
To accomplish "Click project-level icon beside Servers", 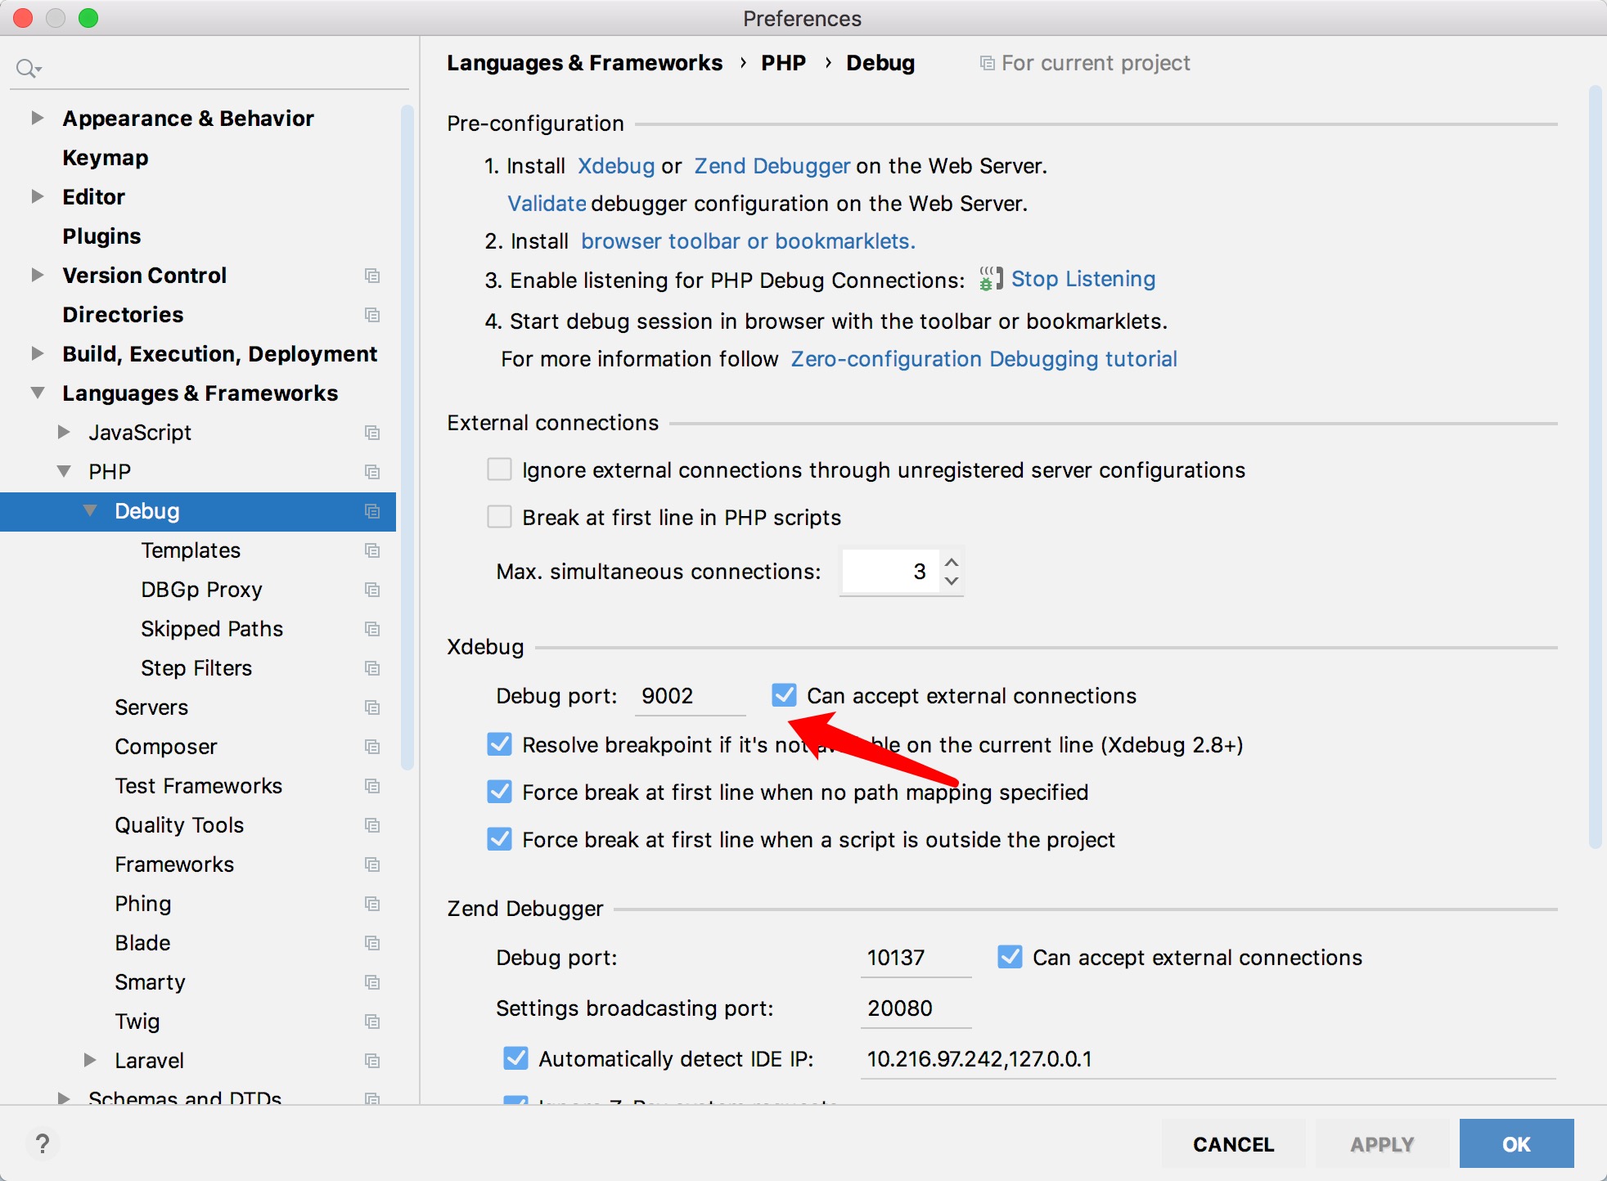I will coord(372,707).
